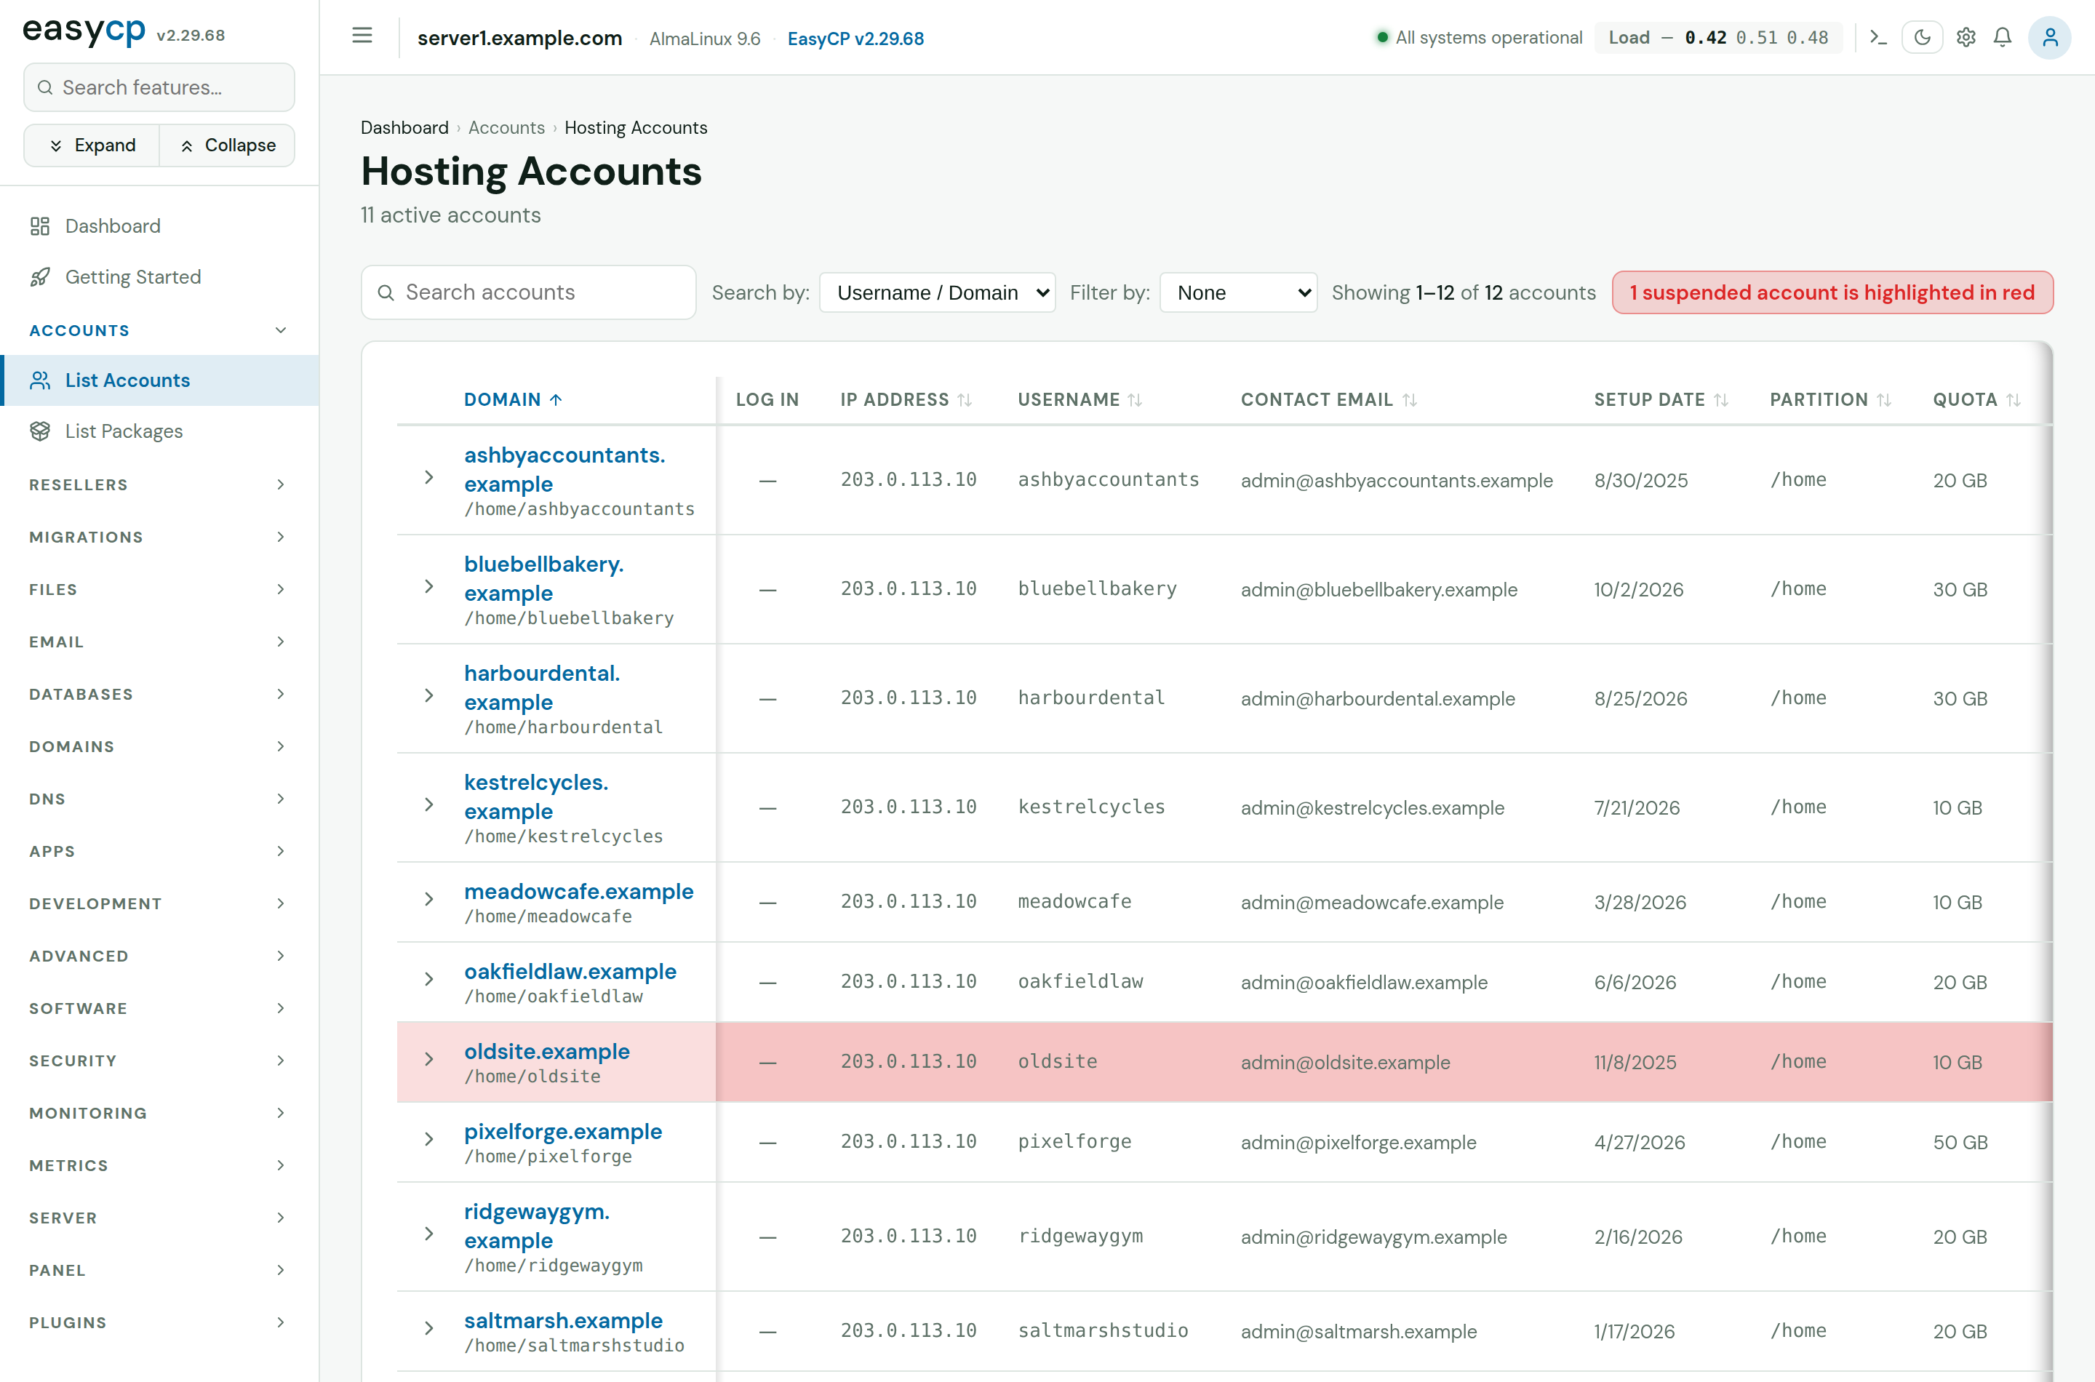Open the EMAIL sidebar section
Screen dimensions: 2095x1382
pyautogui.click(x=159, y=642)
